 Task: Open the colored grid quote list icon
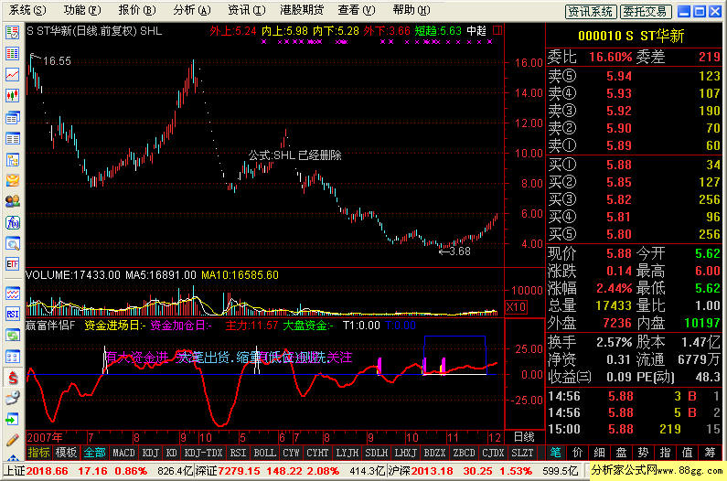[x=12, y=53]
